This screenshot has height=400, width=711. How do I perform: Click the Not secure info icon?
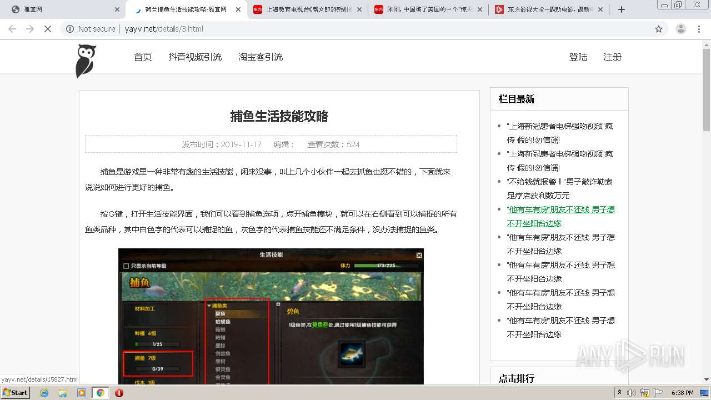tap(70, 29)
